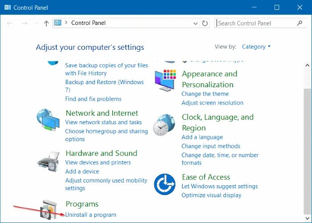The height and width of the screenshot is (223, 312).
Task: Click the Hardware and Sound printer icon
Action: [x=48, y=161]
